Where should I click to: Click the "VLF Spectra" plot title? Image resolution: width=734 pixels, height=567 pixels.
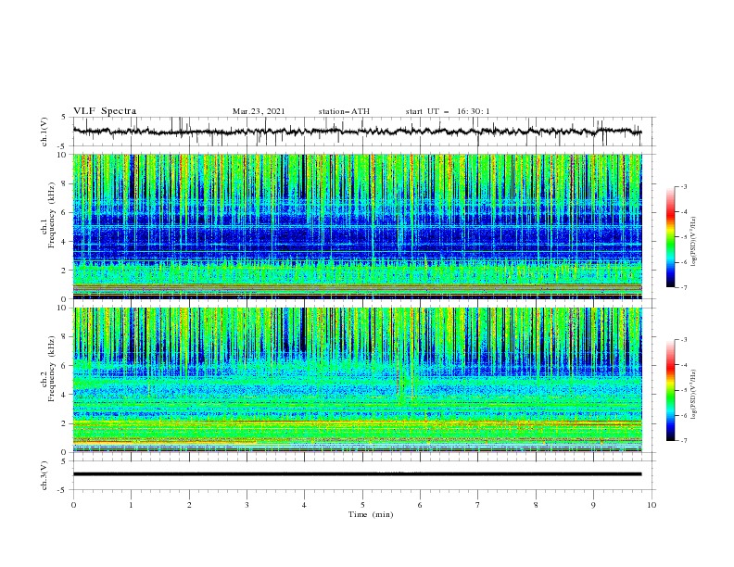tap(105, 111)
